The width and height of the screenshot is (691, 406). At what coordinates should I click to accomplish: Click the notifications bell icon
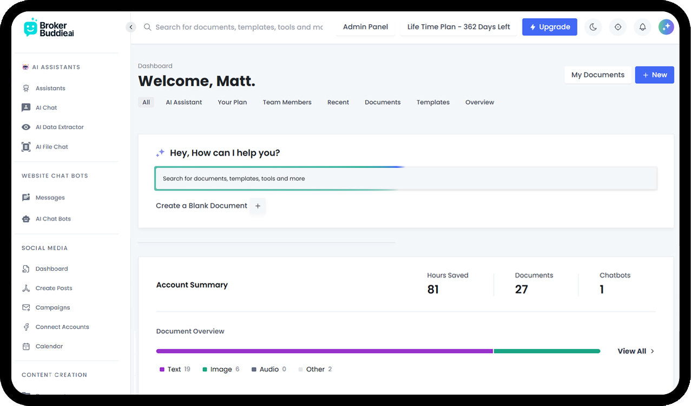tap(642, 27)
